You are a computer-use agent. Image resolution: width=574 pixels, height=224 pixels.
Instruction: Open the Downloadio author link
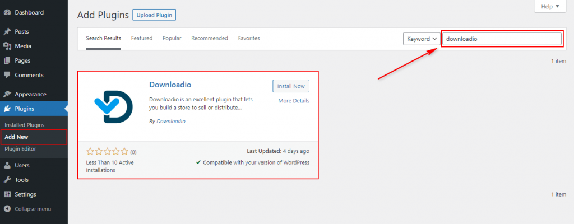click(171, 121)
